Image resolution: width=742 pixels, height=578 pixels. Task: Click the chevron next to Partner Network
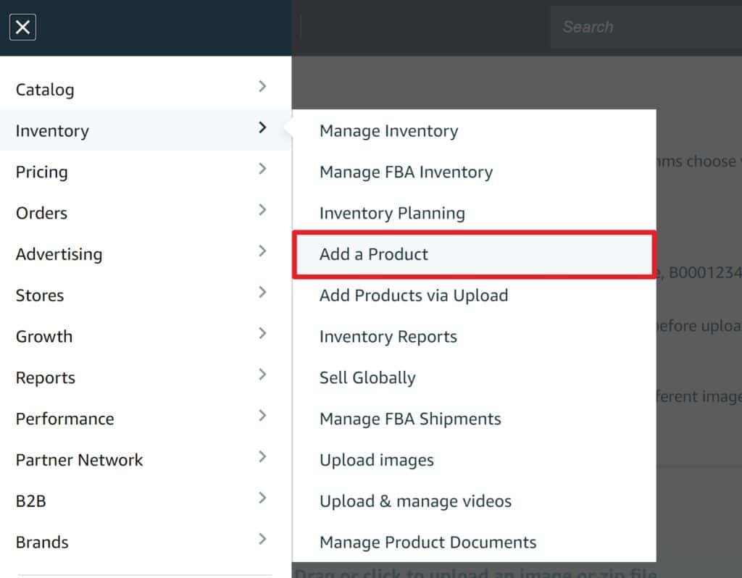click(262, 458)
